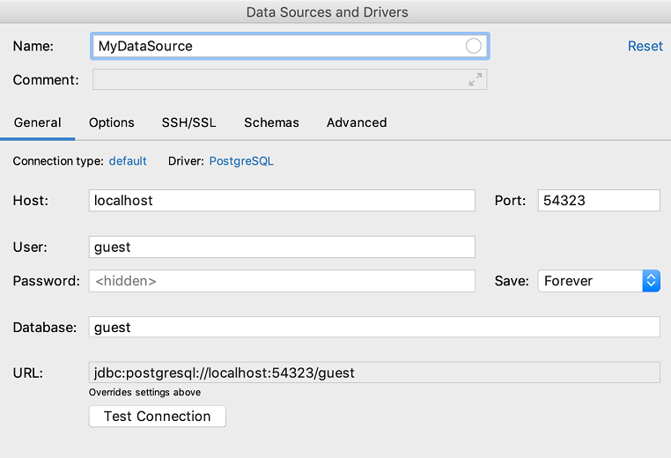Image resolution: width=671 pixels, height=458 pixels.
Task: Focus the hidden Password field
Action: click(282, 281)
